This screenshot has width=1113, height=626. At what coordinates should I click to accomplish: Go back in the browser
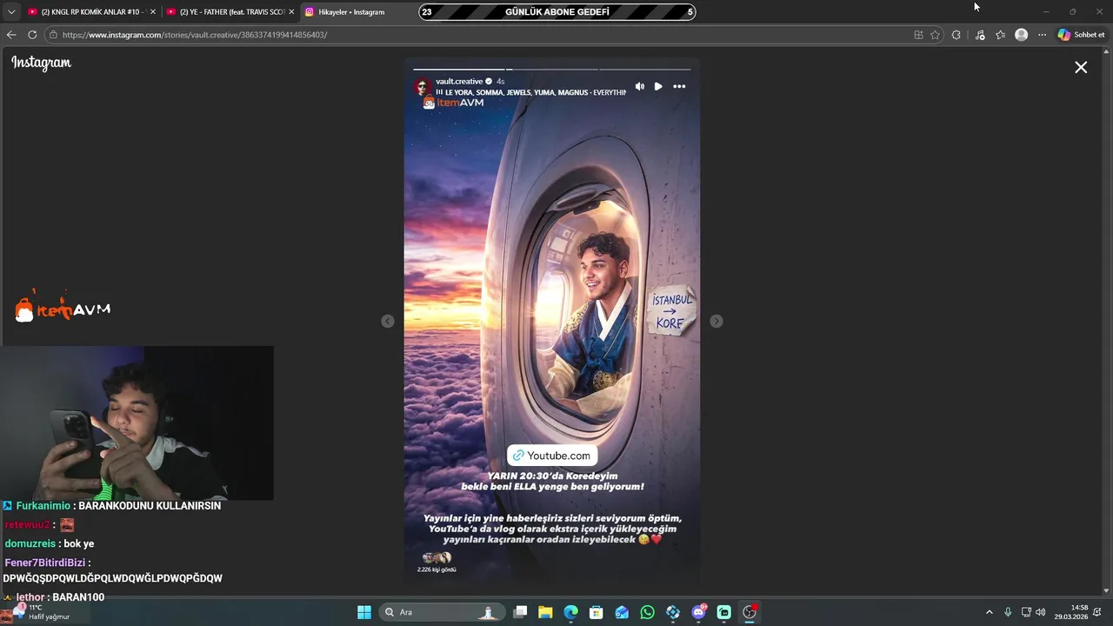tap(11, 35)
